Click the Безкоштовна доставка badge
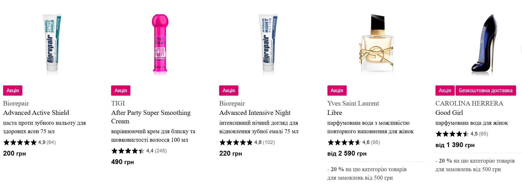522x185 pixels. point(486,91)
